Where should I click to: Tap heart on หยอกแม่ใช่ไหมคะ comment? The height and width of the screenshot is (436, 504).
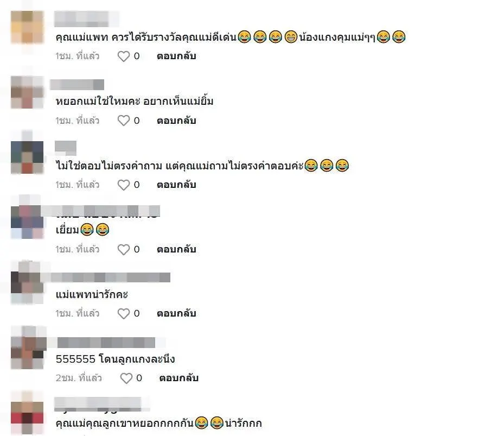[124, 121]
